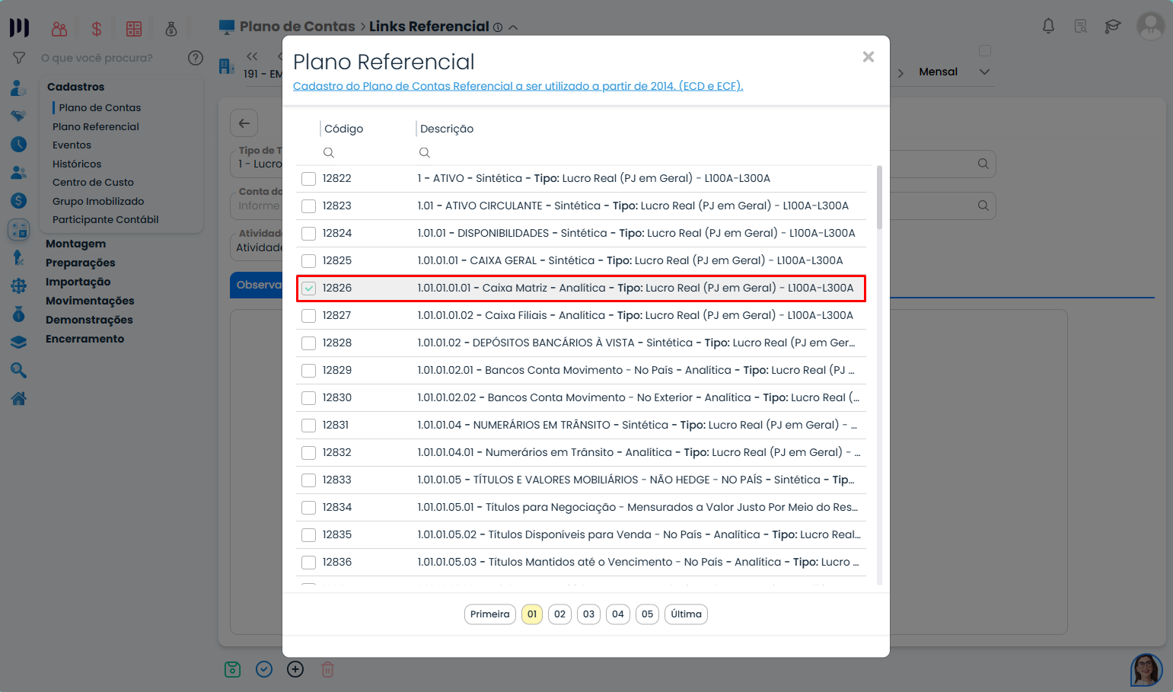Open the Cadastro do Plano de Contas Referencial link

pos(518,86)
